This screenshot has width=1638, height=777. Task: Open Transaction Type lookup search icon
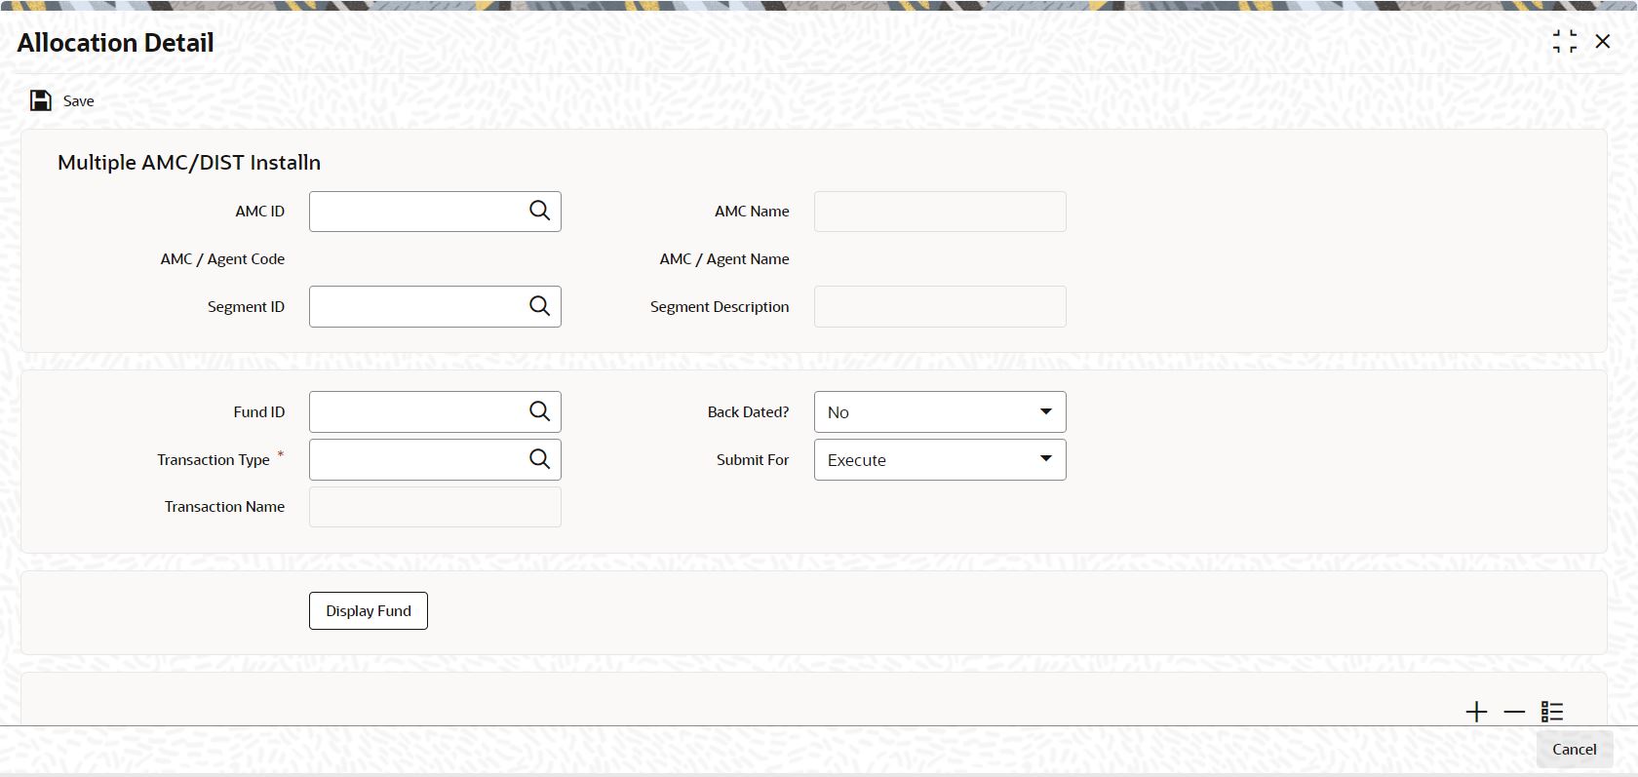tap(539, 459)
